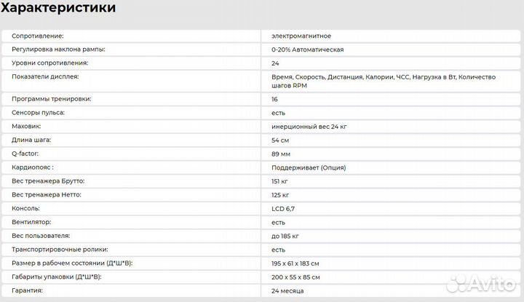Select the Длина шага label
Image resolution: width=524 pixels, height=302 pixels.
pyautogui.click(x=32, y=140)
